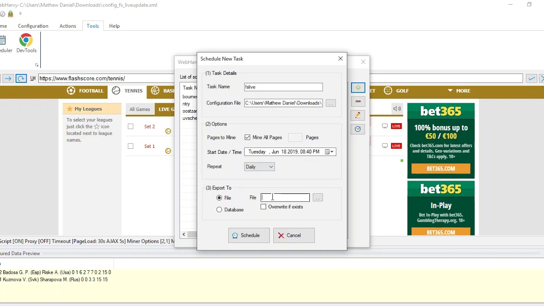Click the first red LIVE badge
The image size is (544, 306).
[396, 126]
